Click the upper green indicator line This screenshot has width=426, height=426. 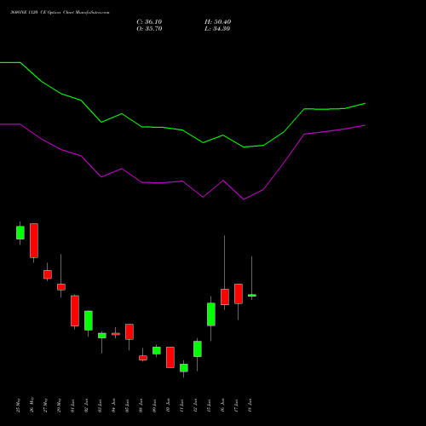(182, 130)
